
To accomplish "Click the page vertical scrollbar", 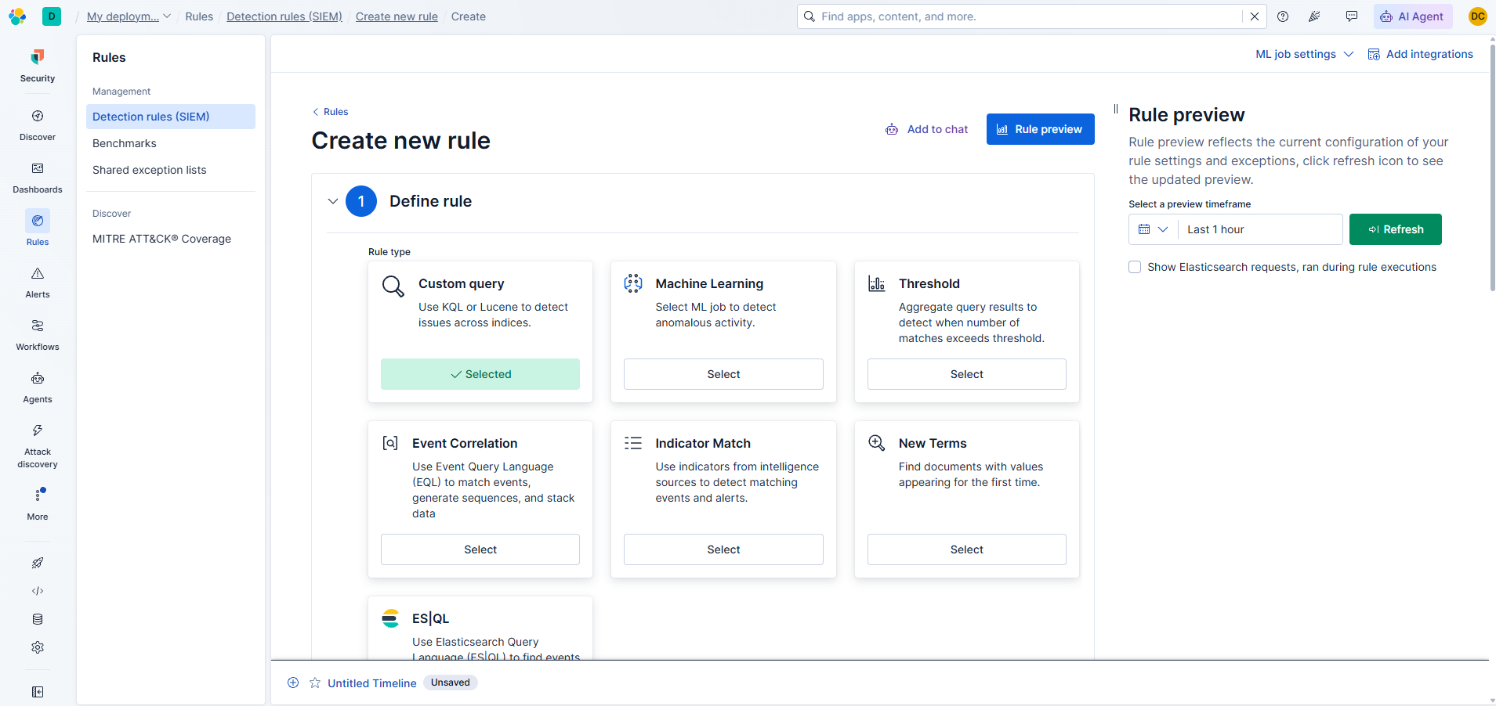I will pos(1492,168).
